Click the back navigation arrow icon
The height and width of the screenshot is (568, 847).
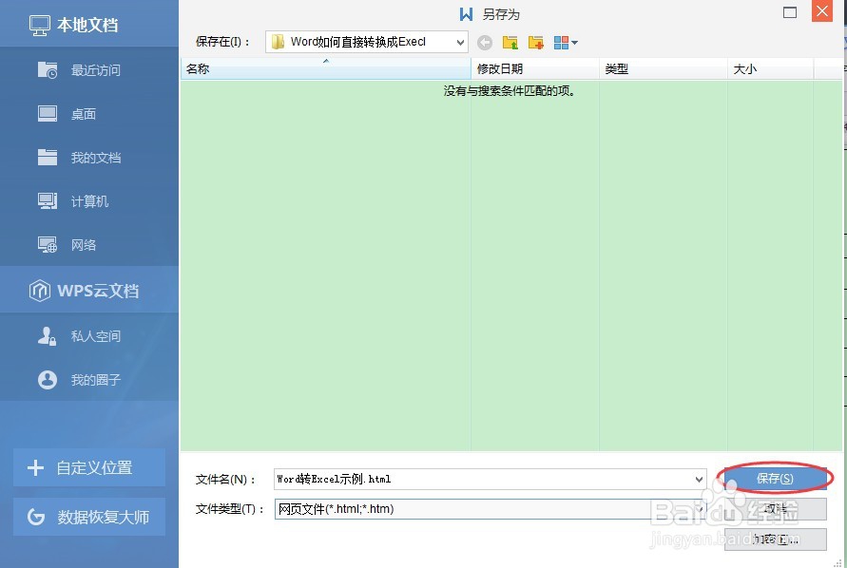[485, 42]
